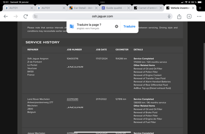Click 'Renewal of Engine Coolant' line
This screenshot has width=205, height=134.
click(148, 75)
